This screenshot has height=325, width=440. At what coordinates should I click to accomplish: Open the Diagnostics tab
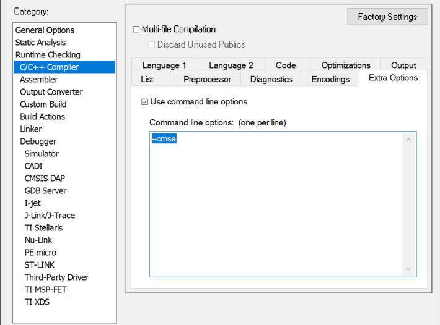click(271, 79)
